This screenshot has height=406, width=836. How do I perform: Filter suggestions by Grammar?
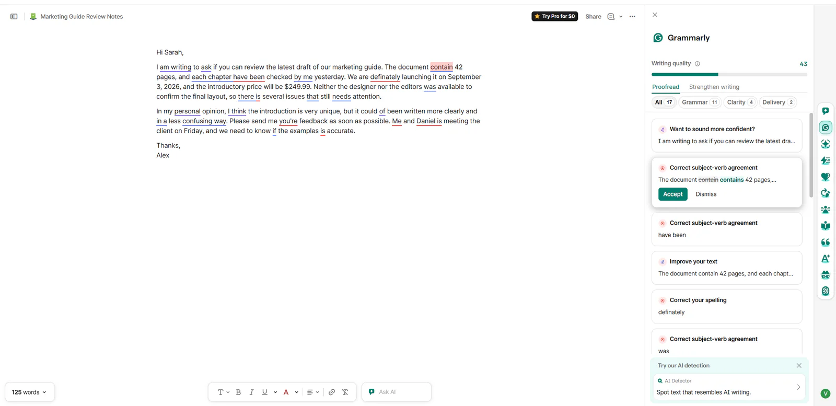700,102
